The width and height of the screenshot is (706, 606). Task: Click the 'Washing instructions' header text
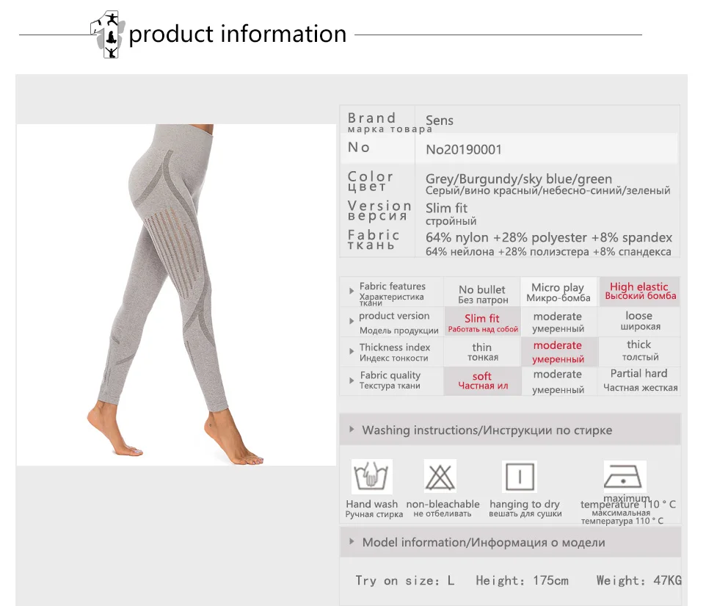[x=421, y=430]
